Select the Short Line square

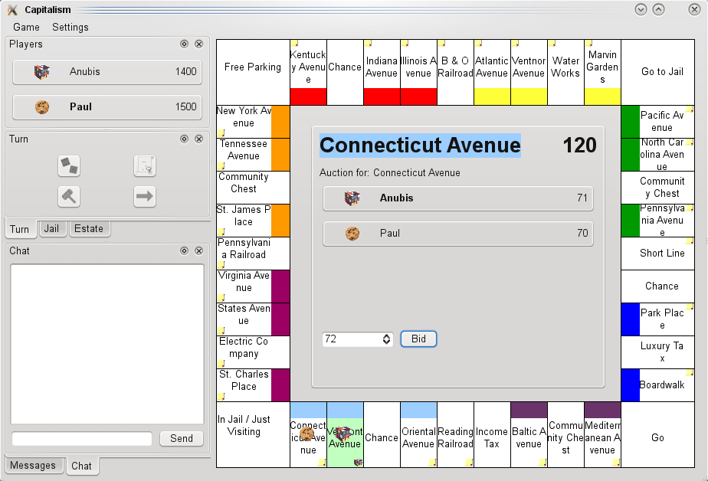pyautogui.click(x=658, y=254)
